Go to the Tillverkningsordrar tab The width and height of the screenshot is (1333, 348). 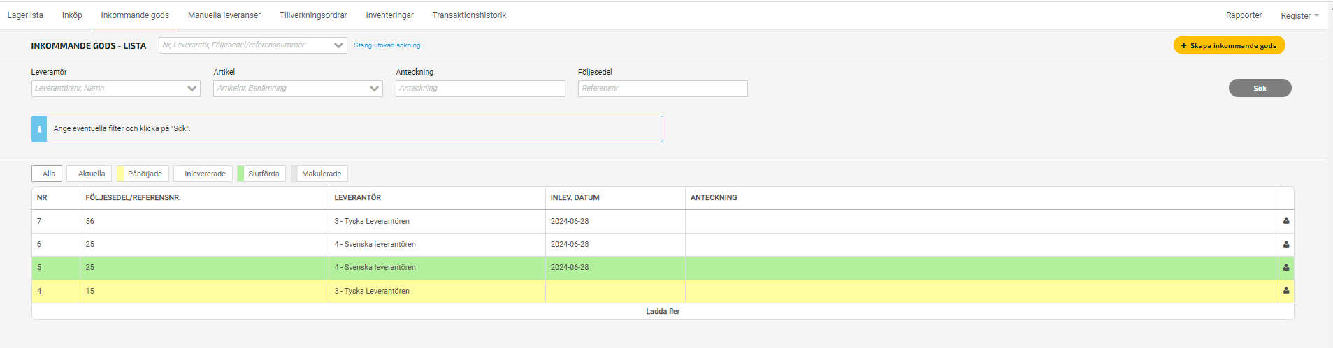pos(313,15)
